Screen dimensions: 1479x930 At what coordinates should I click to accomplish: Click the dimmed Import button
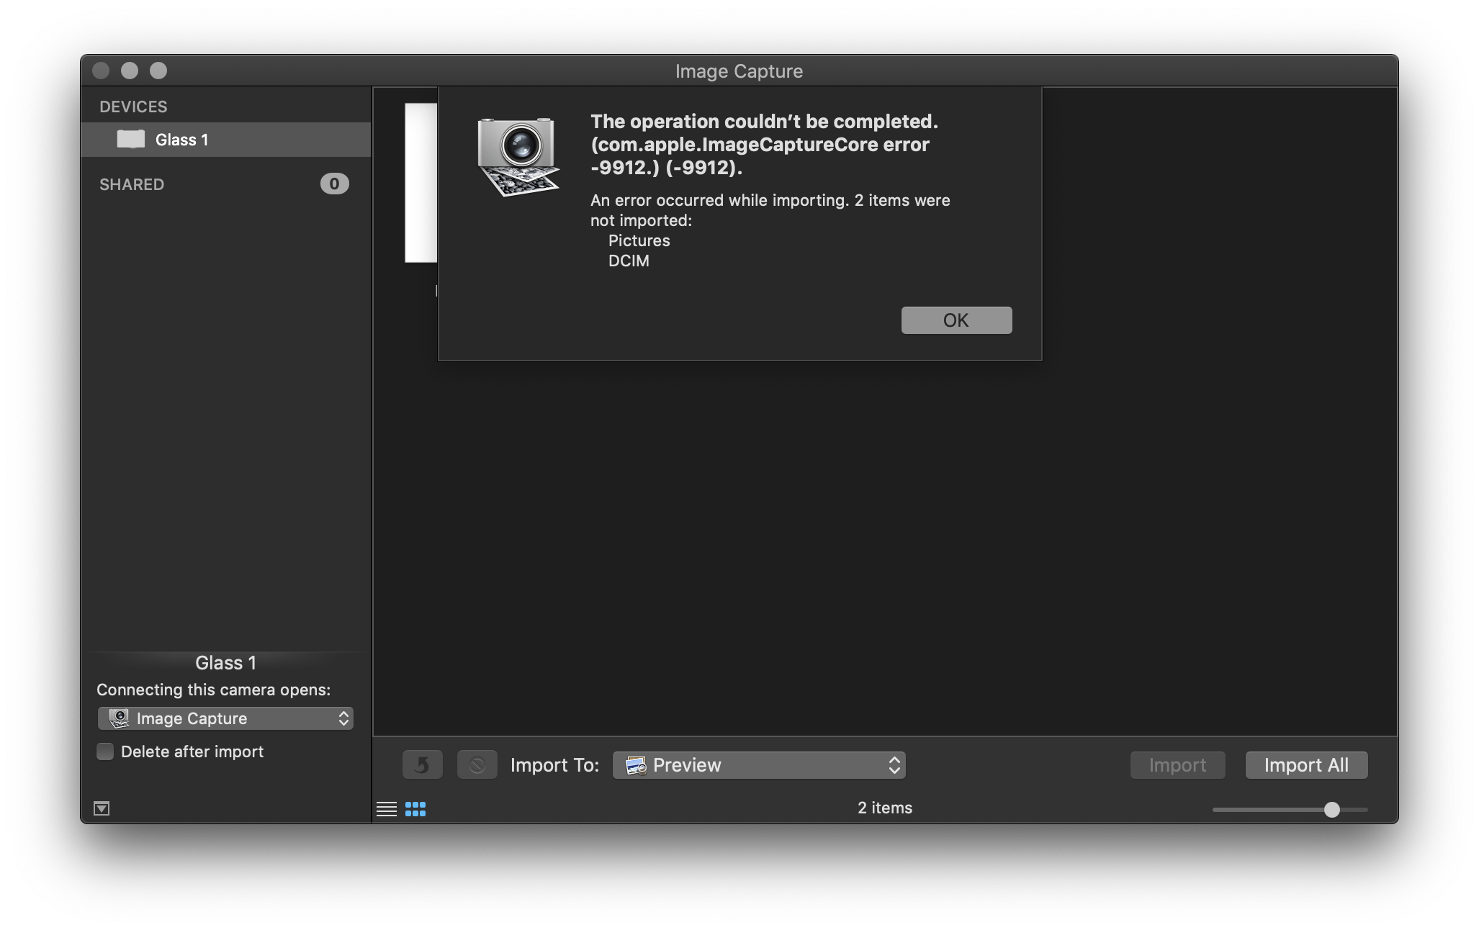point(1177,764)
